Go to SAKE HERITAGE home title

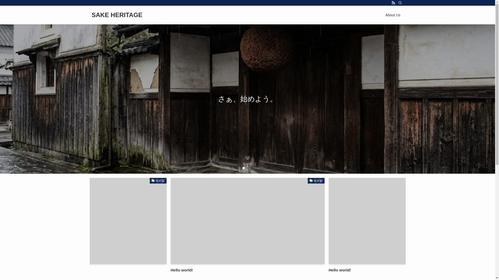(x=117, y=15)
